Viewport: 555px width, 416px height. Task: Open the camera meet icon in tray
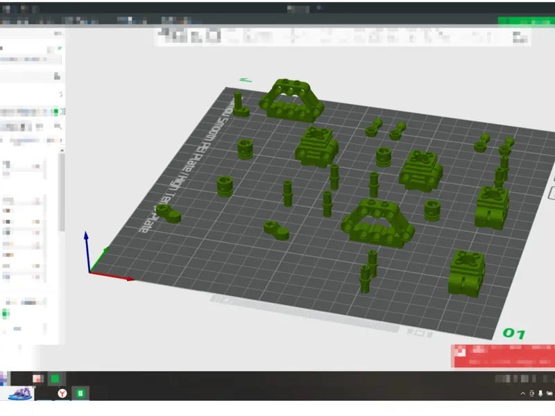pos(531,393)
